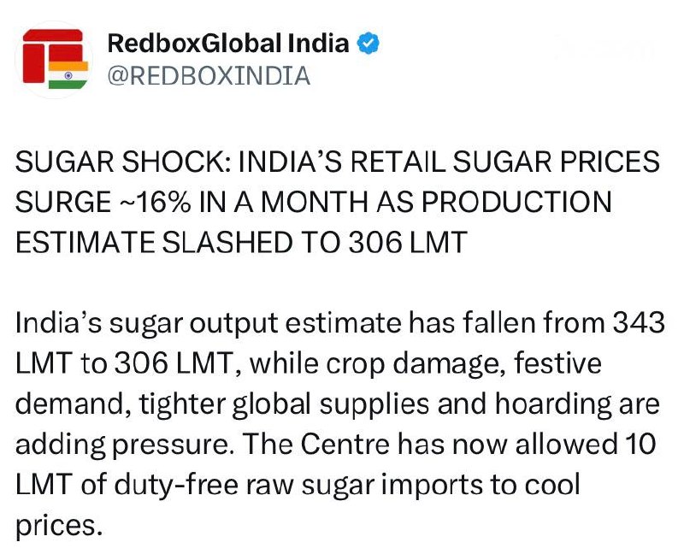Select the headline's '306 LMT' figure
The image size is (684, 554).
click(x=408, y=243)
